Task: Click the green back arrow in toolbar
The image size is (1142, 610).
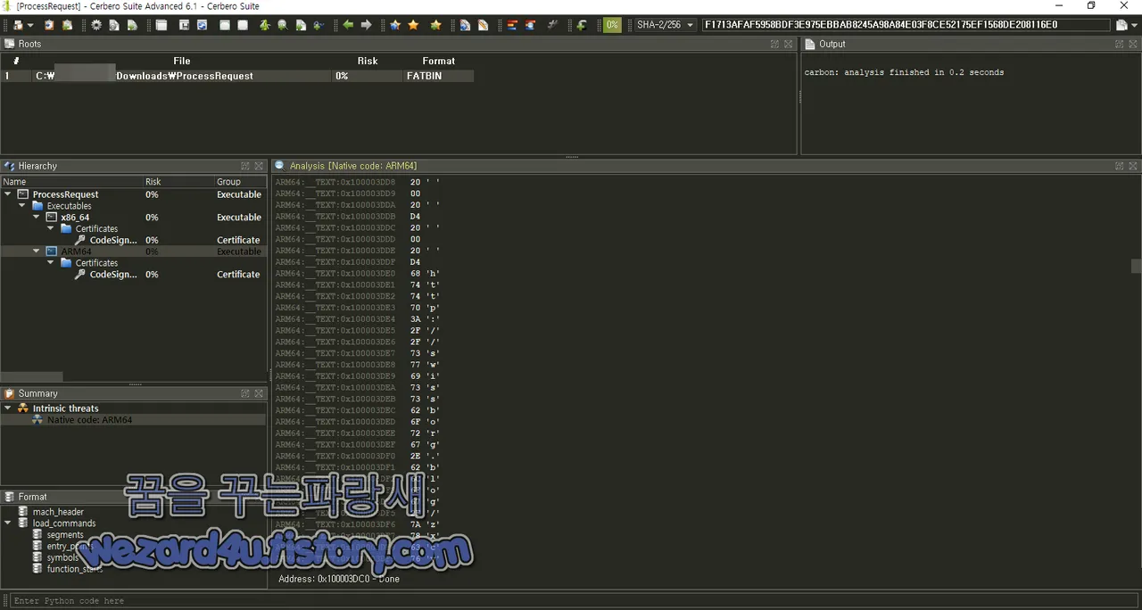Action: click(348, 25)
